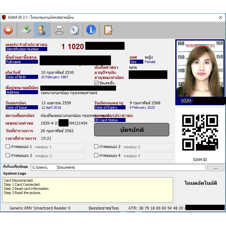Click the save to drive icon
The width and height of the screenshot is (226, 226).
(25, 30)
